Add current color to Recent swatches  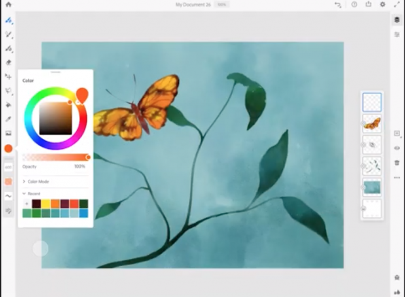point(27,204)
